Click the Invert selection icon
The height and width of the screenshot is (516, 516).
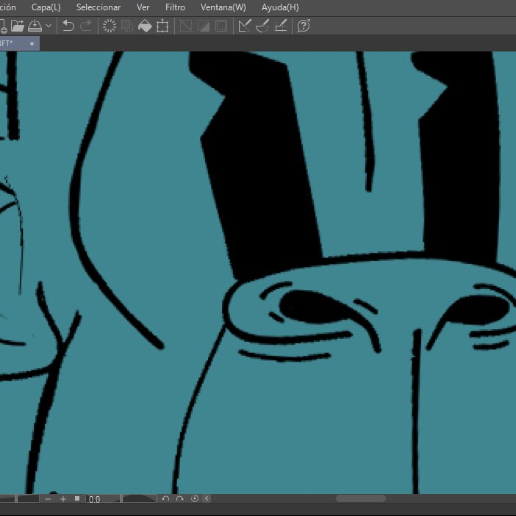[204, 26]
